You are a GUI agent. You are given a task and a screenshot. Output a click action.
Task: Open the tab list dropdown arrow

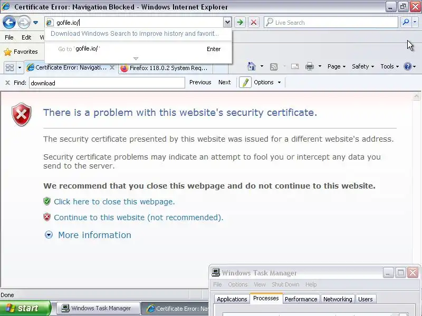tap(20, 67)
